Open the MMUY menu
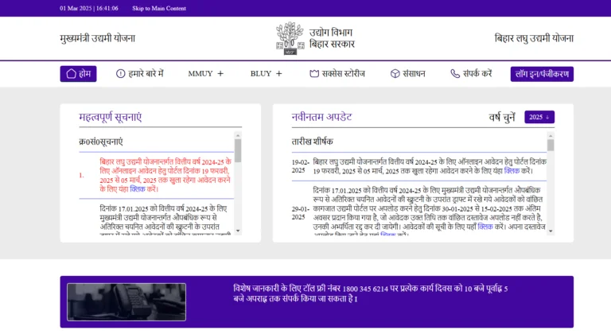 206,74
